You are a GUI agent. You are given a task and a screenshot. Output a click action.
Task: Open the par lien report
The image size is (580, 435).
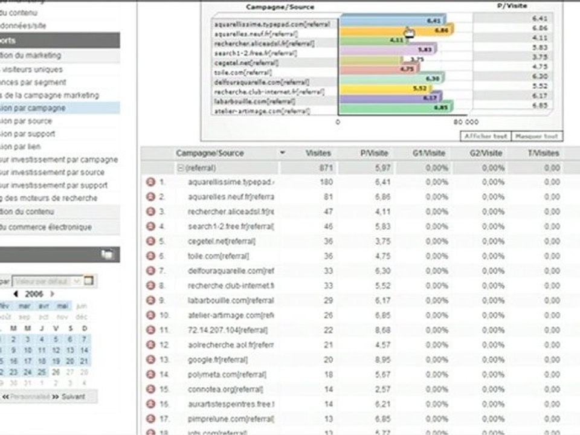pyautogui.click(x=21, y=146)
